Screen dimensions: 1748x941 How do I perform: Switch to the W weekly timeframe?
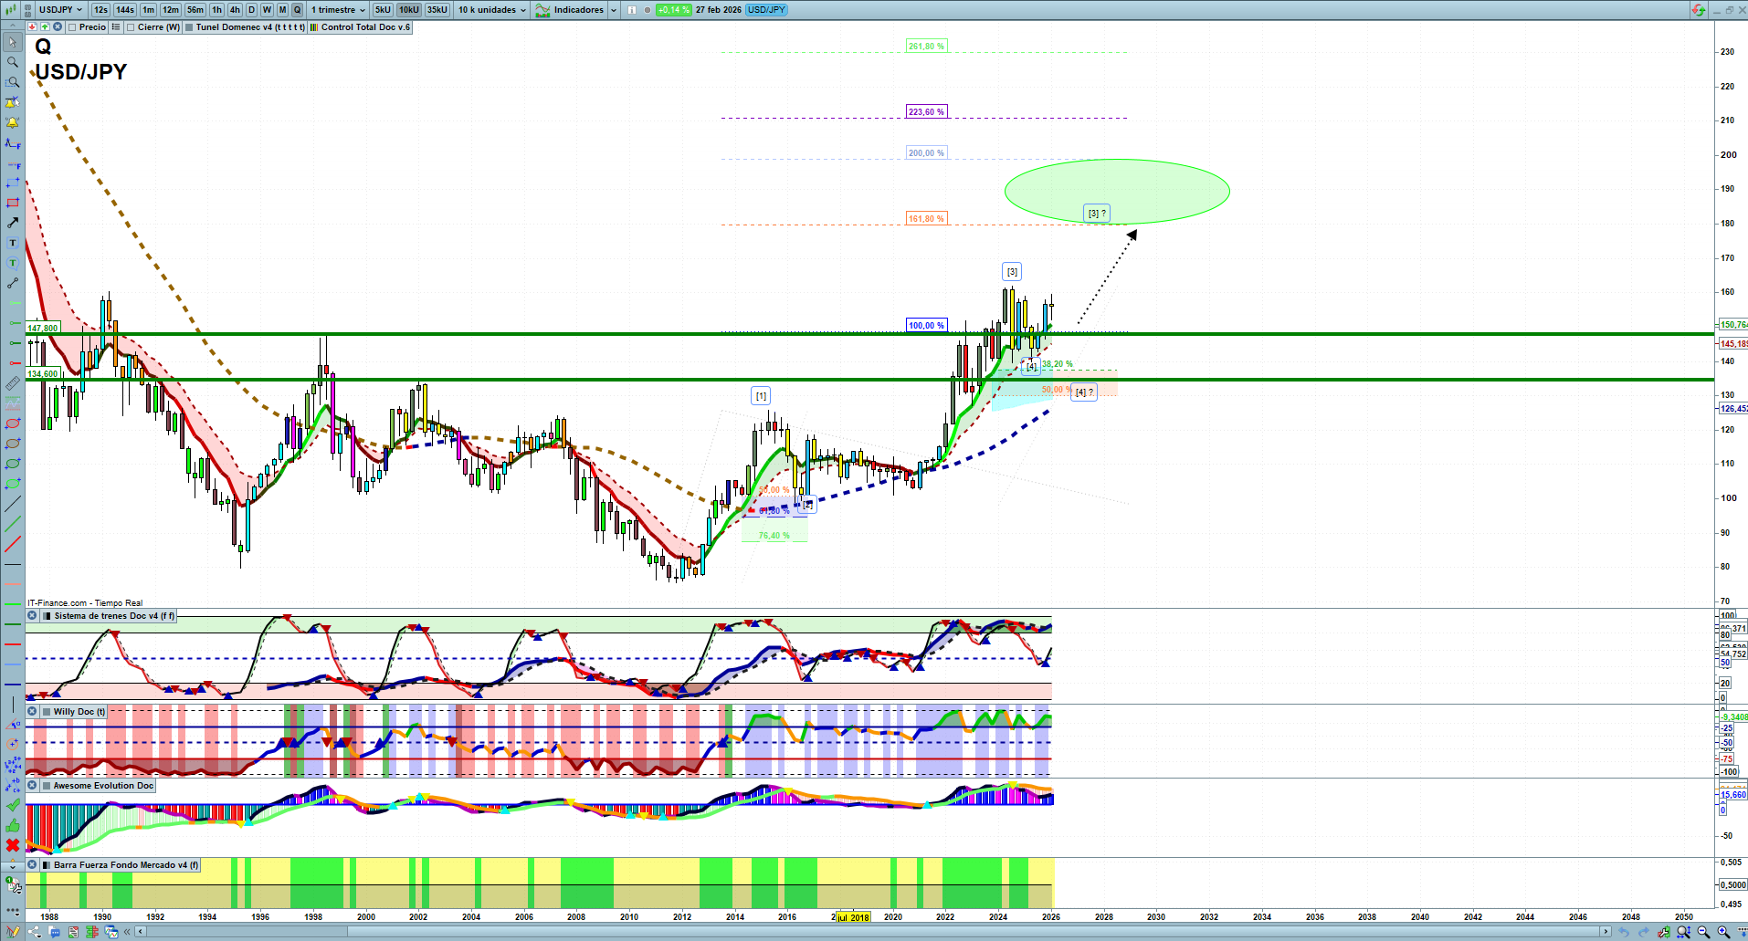click(267, 10)
